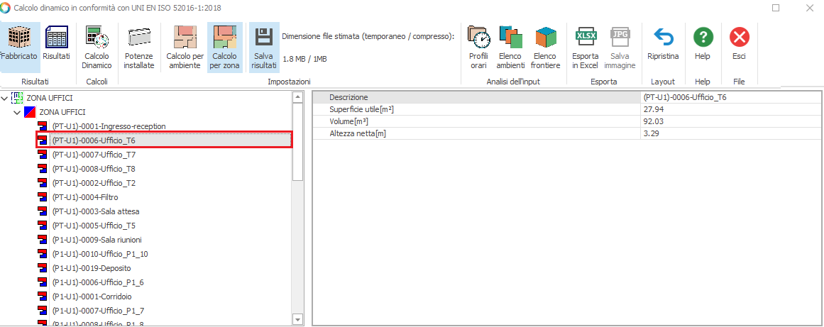Click the Superficie utile value field

[x=730, y=109]
